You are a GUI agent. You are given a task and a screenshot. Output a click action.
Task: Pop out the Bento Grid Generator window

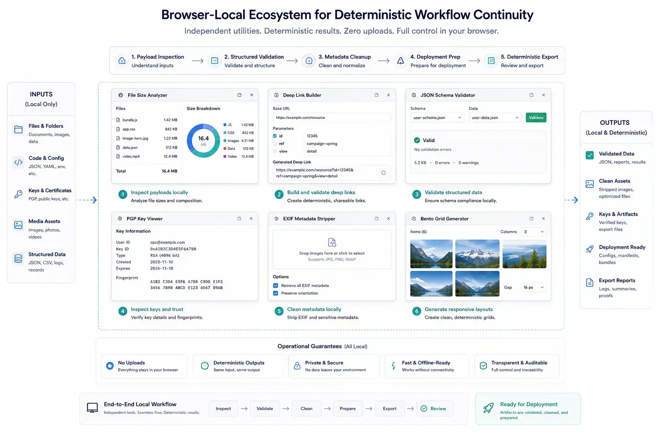531,218
